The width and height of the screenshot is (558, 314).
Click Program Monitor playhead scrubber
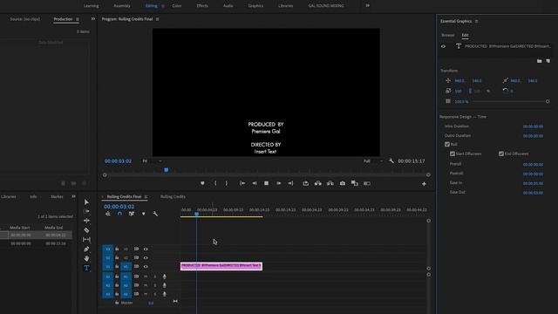coord(167,170)
